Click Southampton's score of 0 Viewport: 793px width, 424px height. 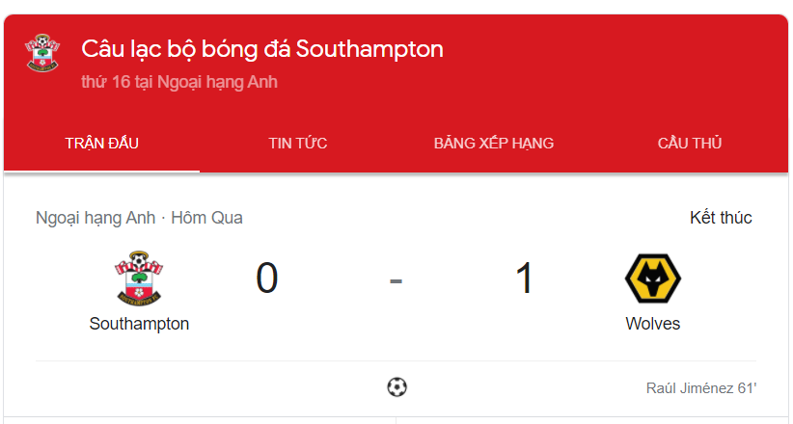[x=267, y=278]
